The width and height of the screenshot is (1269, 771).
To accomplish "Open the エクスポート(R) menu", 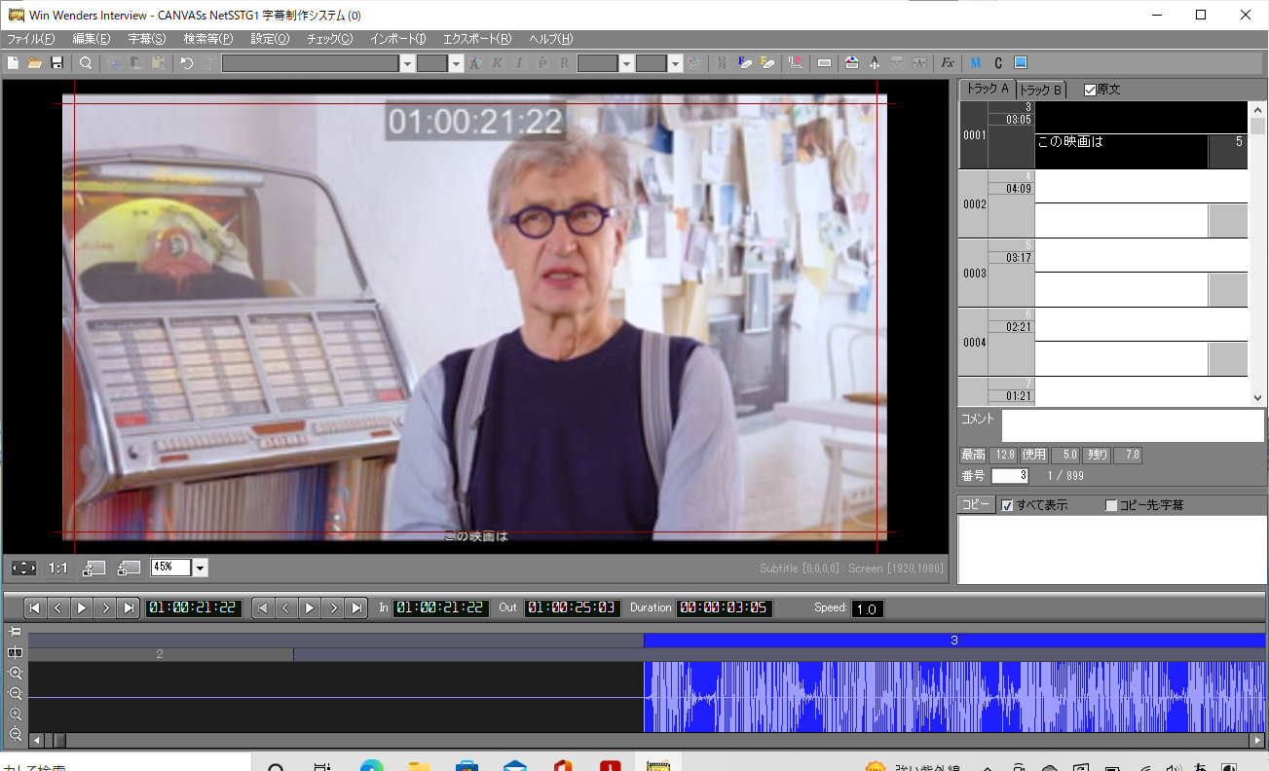I will [x=476, y=39].
